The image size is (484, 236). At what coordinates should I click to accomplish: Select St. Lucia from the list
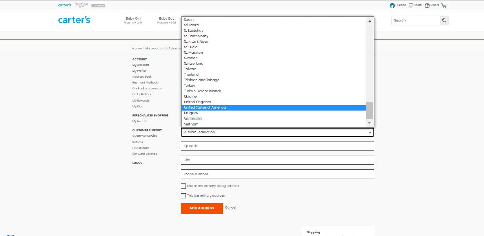tap(273, 47)
